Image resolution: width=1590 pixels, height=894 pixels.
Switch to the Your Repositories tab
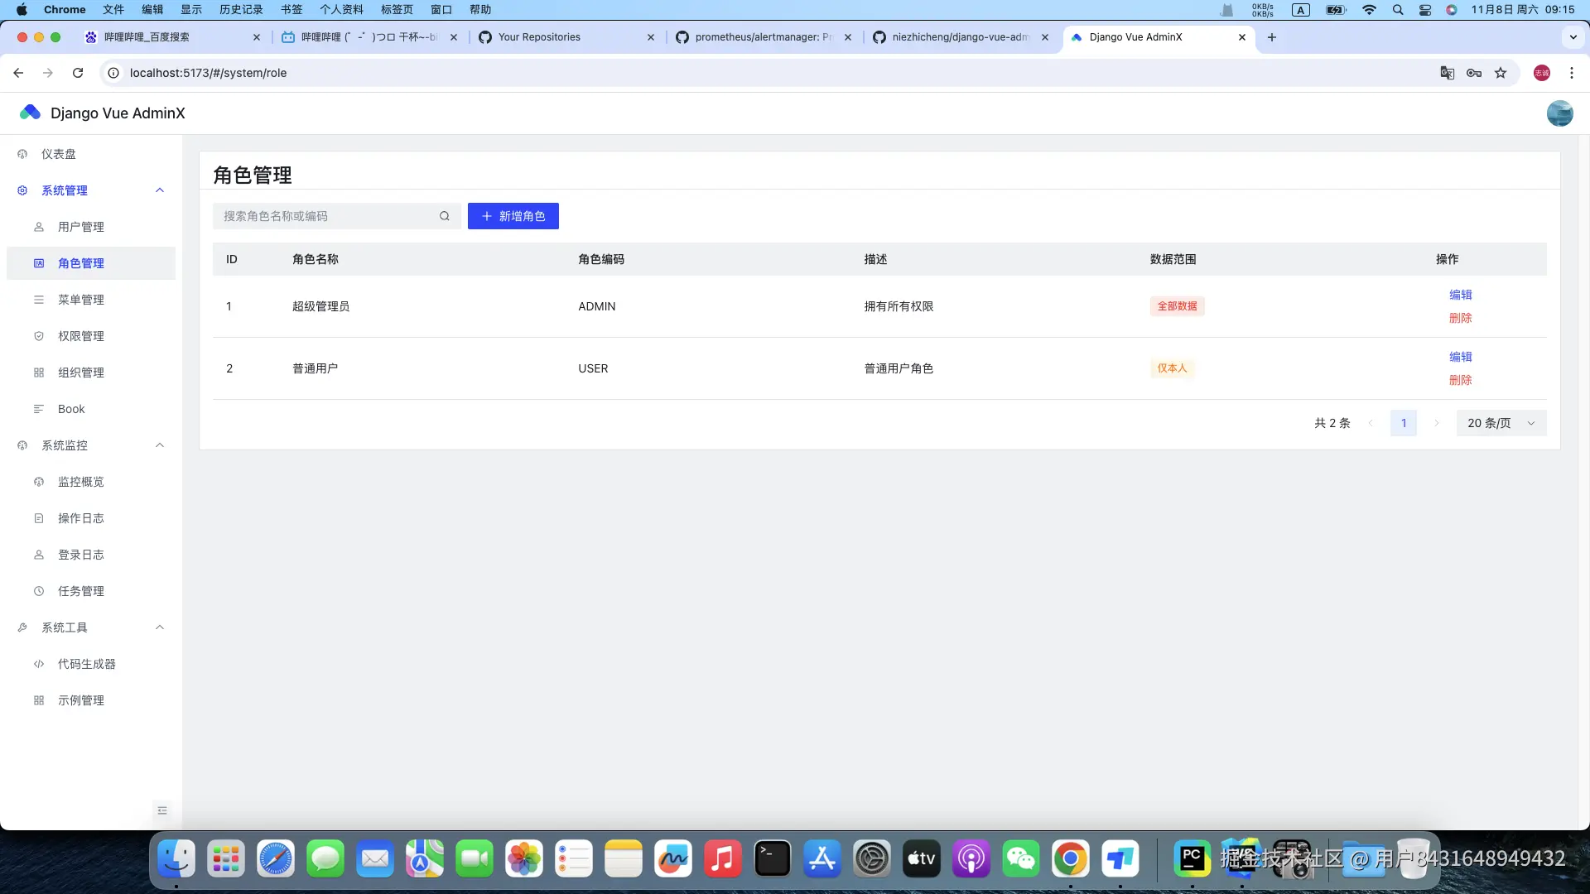539,37
